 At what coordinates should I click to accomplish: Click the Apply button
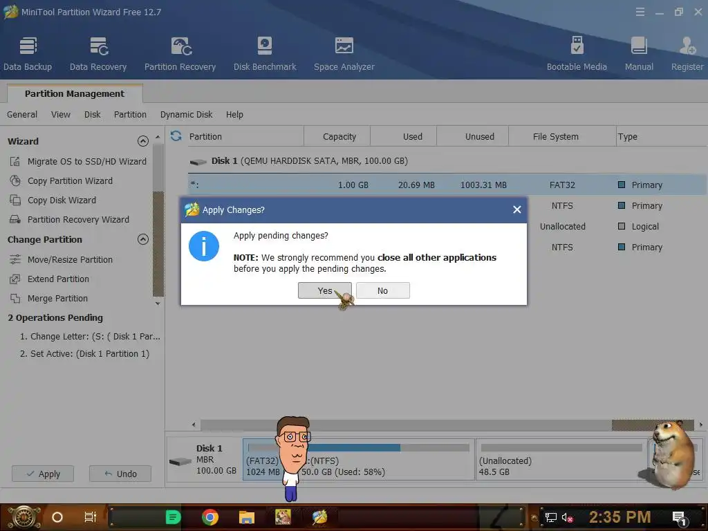tap(43, 474)
